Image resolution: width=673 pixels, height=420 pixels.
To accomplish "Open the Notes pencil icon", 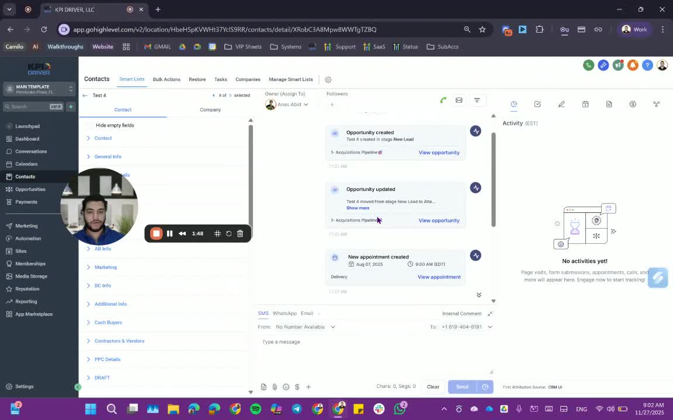I will [x=561, y=104].
